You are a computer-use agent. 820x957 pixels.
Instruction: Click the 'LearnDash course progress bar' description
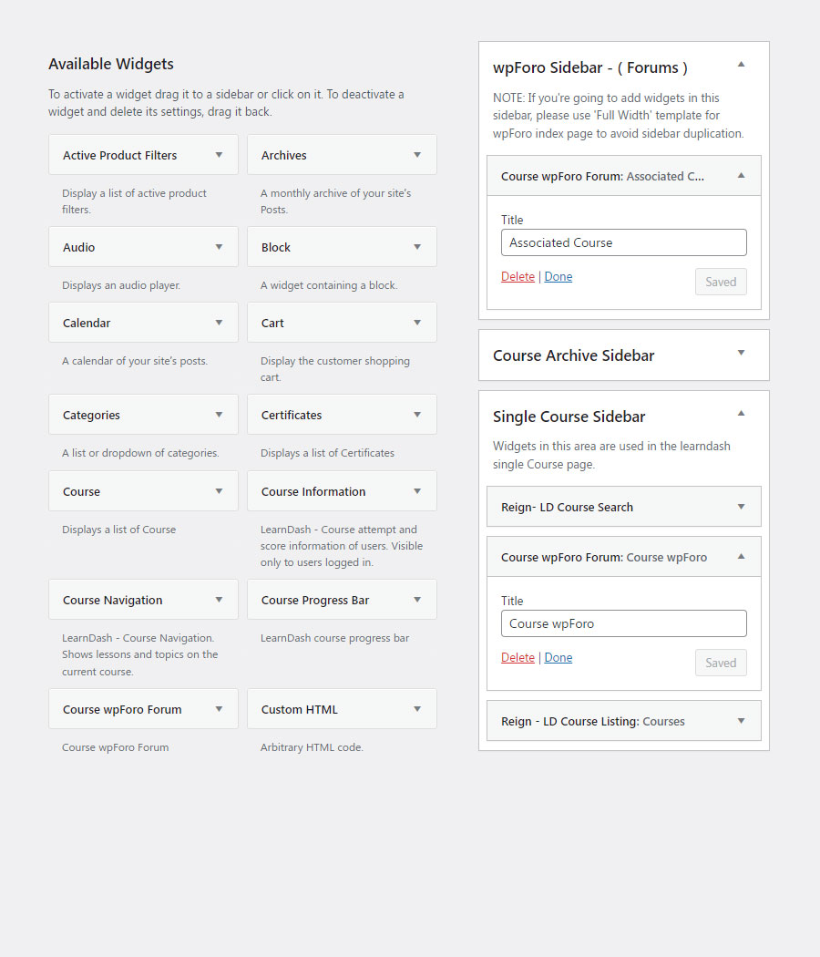click(335, 638)
